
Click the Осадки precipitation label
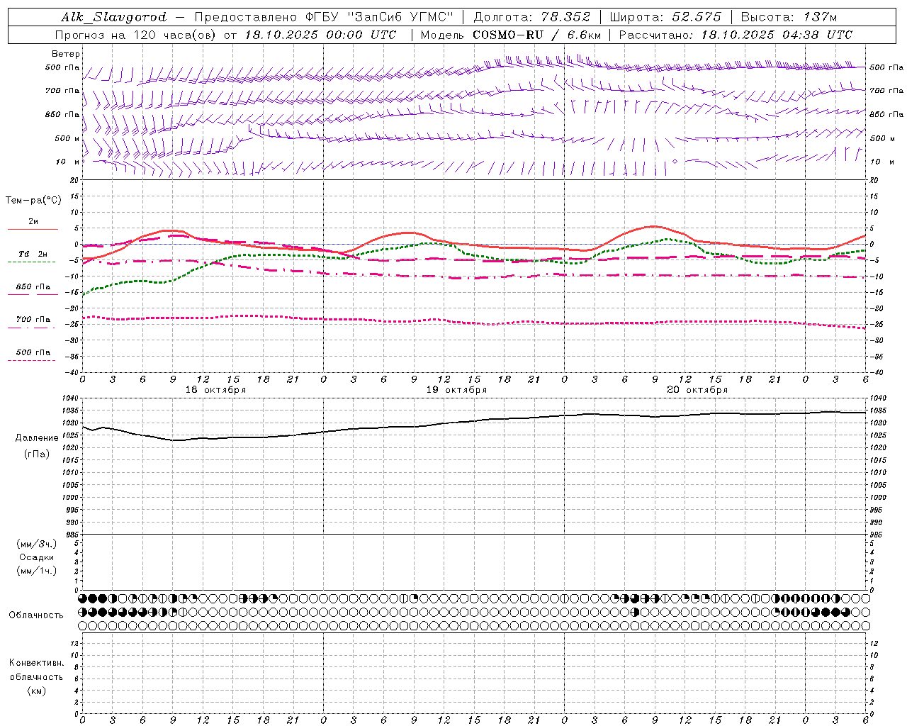(37, 557)
